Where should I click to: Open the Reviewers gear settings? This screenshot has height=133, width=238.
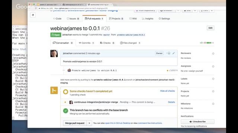[x=213, y=54]
